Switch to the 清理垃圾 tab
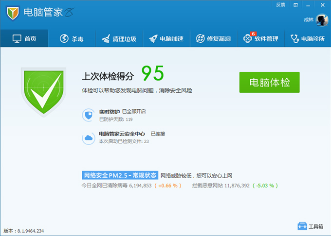This screenshot has height=236, width=331. pos(119,39)
